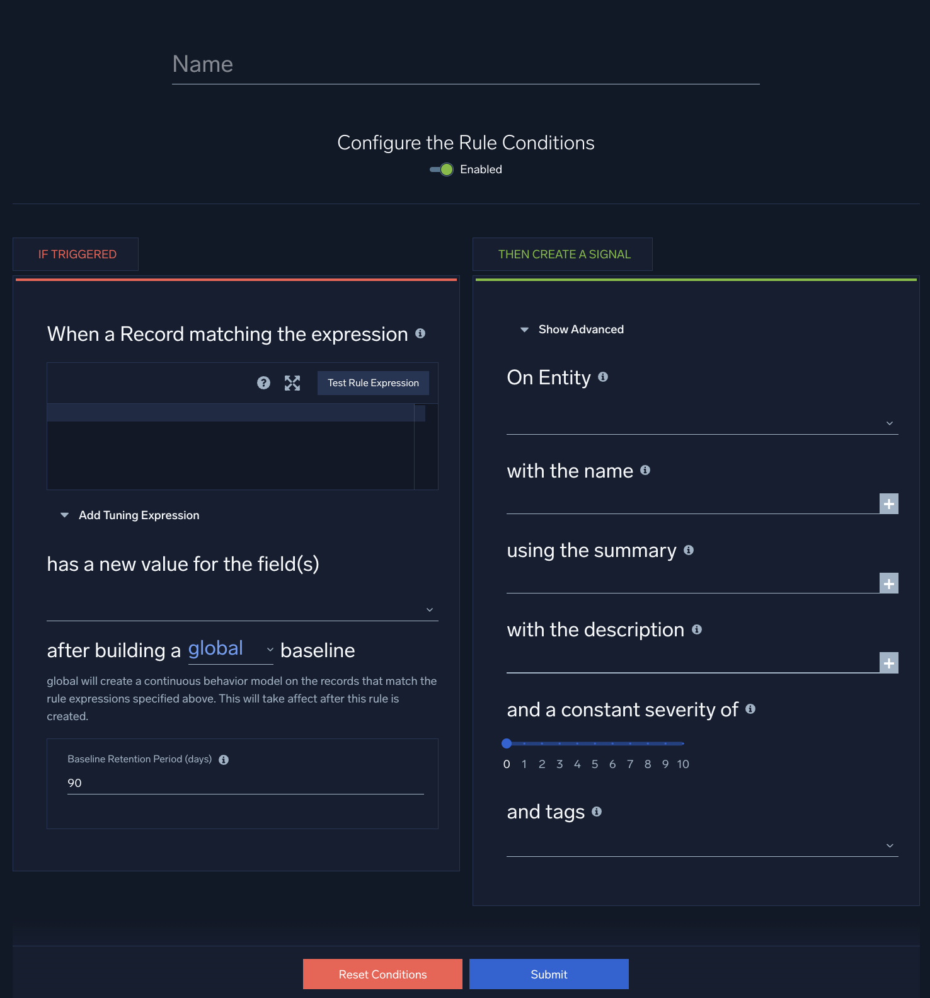Click info icon next to On Entity

[x=603, y=377]
